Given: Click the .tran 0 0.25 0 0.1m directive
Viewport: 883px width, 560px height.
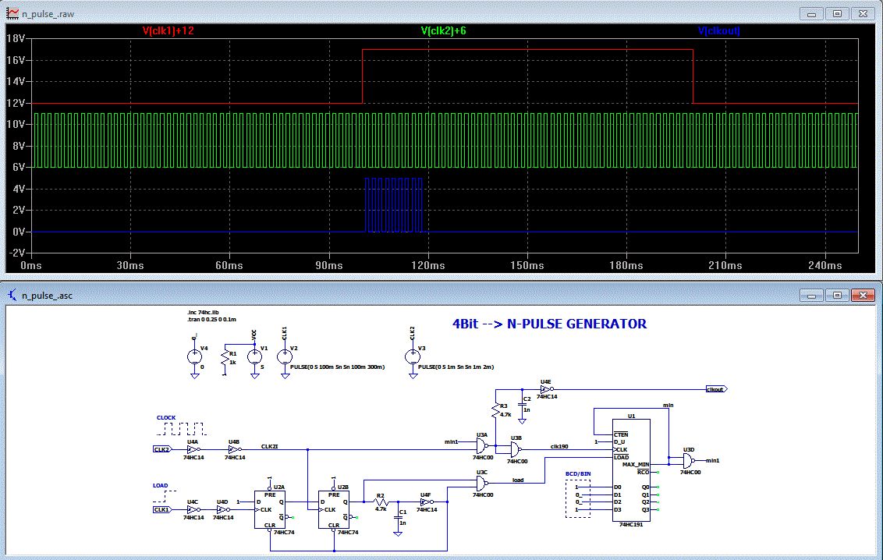Looking at the screenshot, I should [x=211, y=319].
